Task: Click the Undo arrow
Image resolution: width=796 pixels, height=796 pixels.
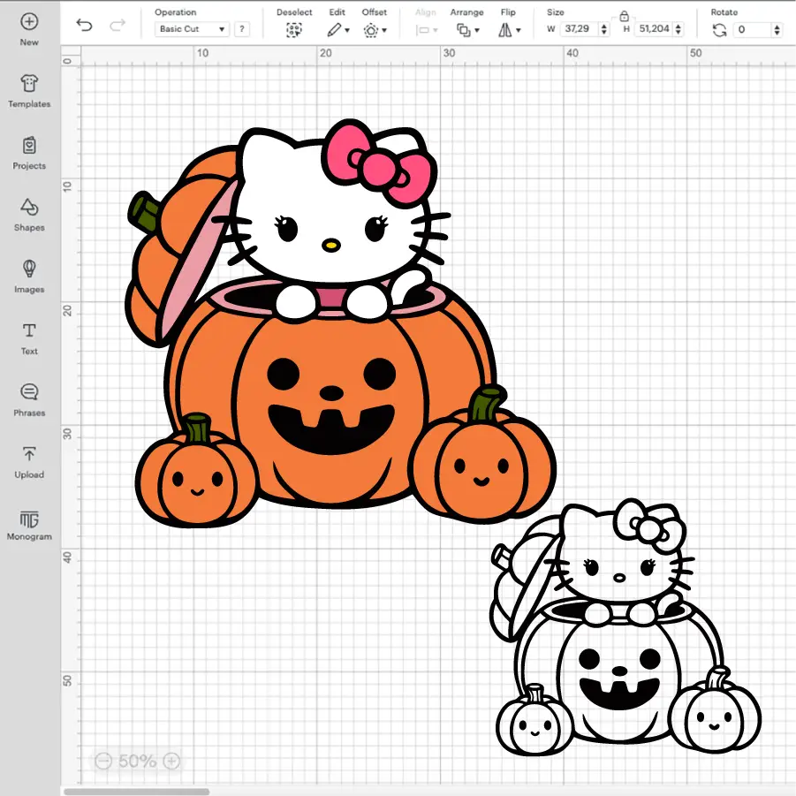Action: pyautogui.click(x=84, y=26)
